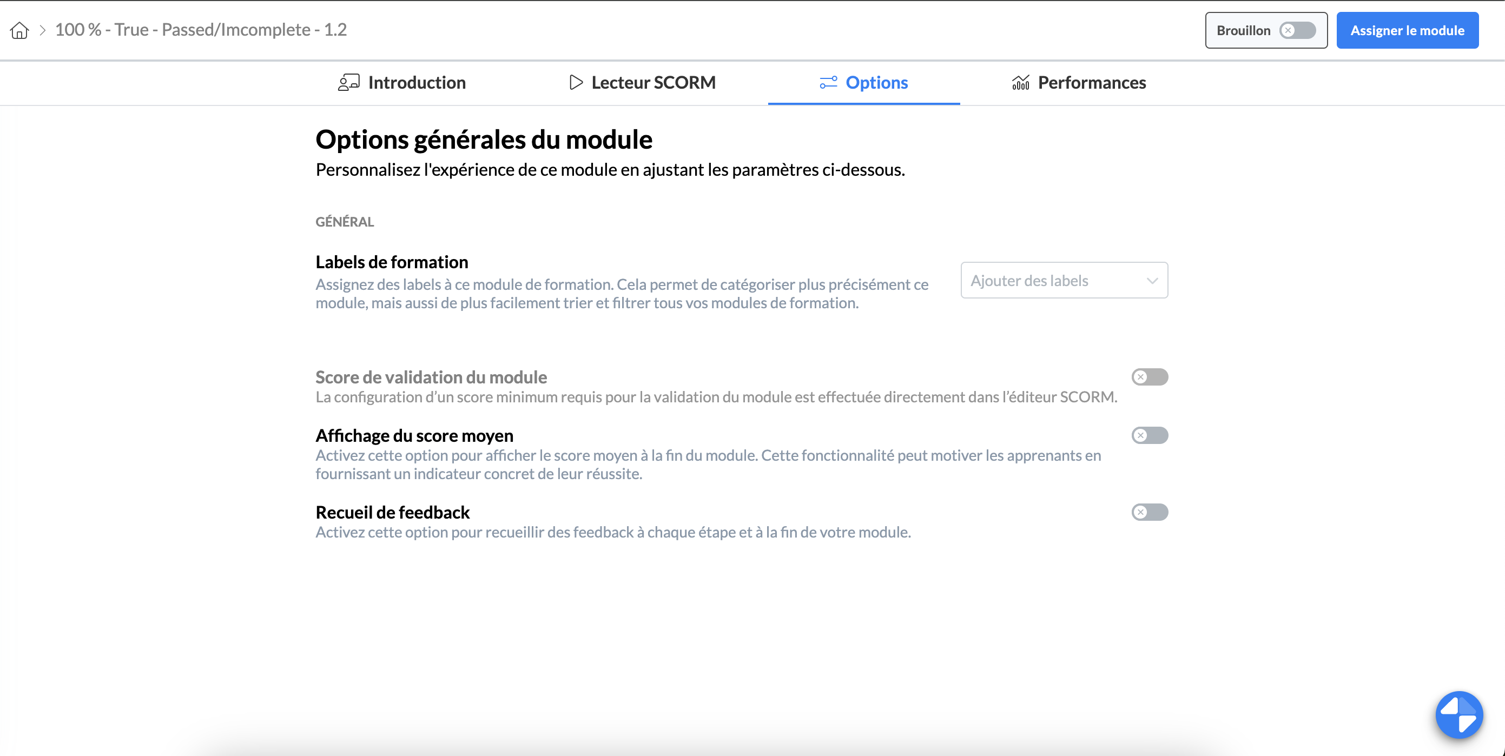Enable Affichage du score moyen
This screenshot has width=1505, height=756.
point(1149,435)
